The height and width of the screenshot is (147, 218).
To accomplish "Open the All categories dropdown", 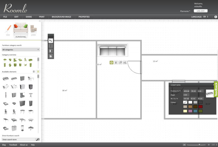I will 21,50.
